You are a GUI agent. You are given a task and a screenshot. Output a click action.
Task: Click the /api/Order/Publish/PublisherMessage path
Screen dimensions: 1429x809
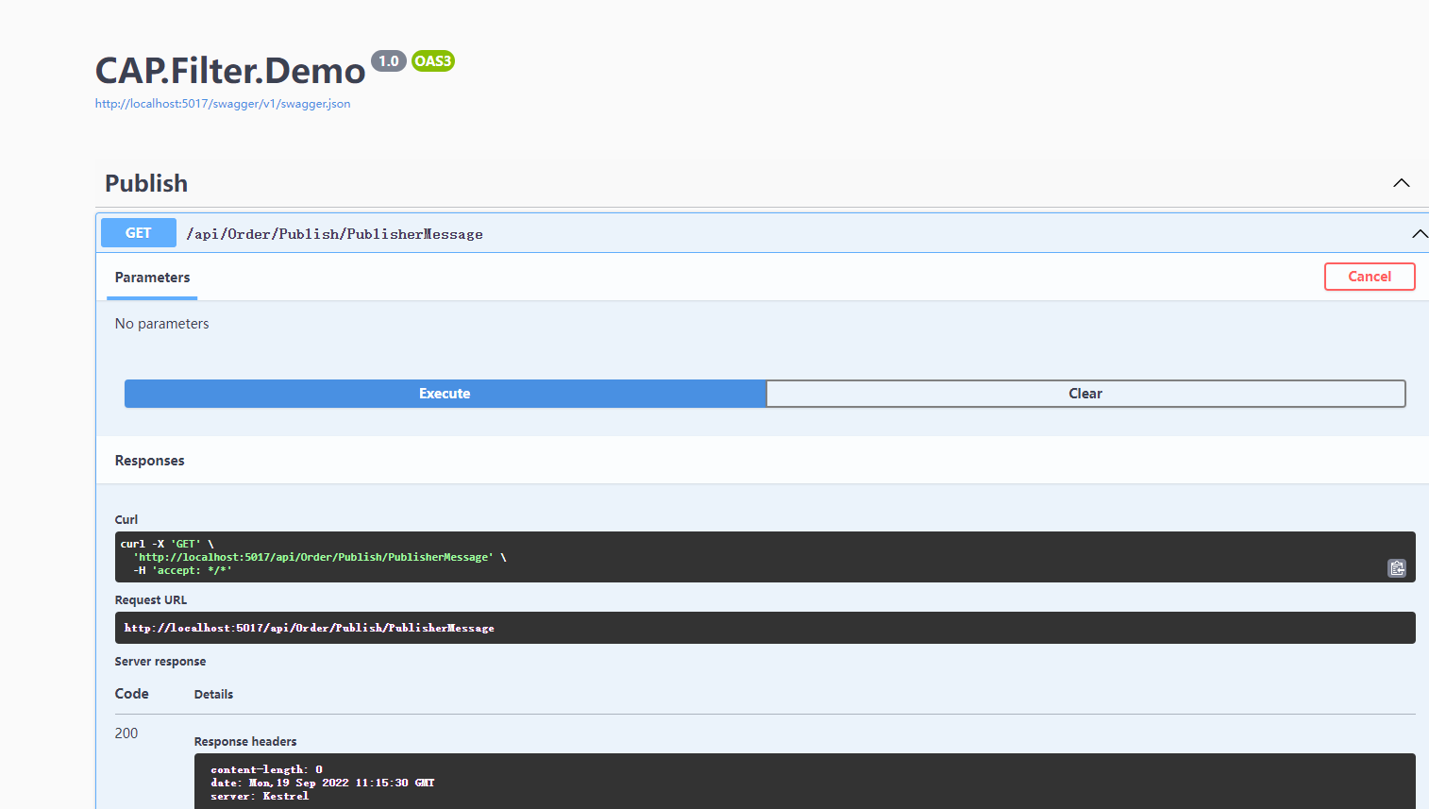click(334, 234)
